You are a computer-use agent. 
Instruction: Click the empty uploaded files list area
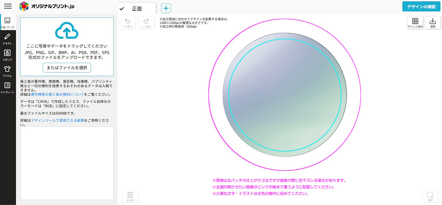click(67, 163)
